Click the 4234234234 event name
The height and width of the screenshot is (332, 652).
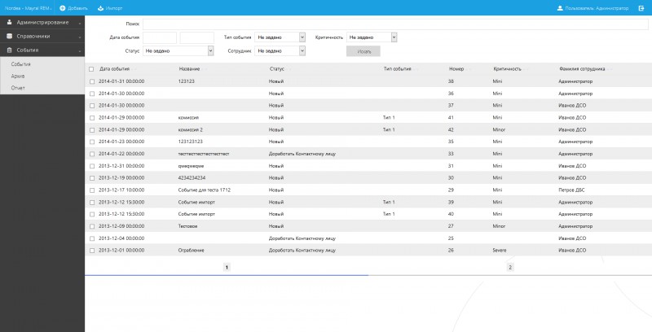pos(192,178)
